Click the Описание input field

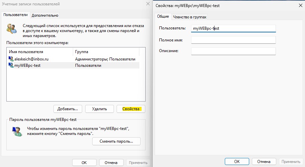click(234, 51)
